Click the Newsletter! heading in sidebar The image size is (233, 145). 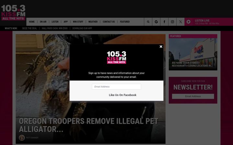(193, 87)
